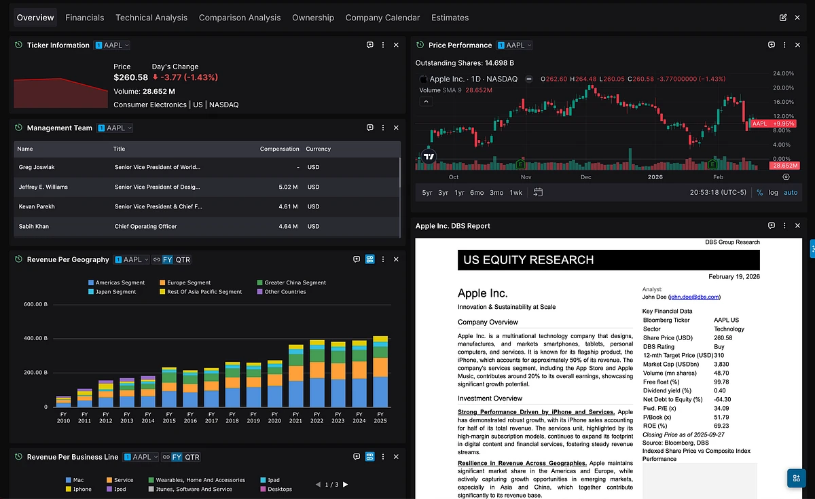Collapse the chart indicator legend chevron
Image resolution: width=815 pixels, height=499 pixels.
(426, 101)
